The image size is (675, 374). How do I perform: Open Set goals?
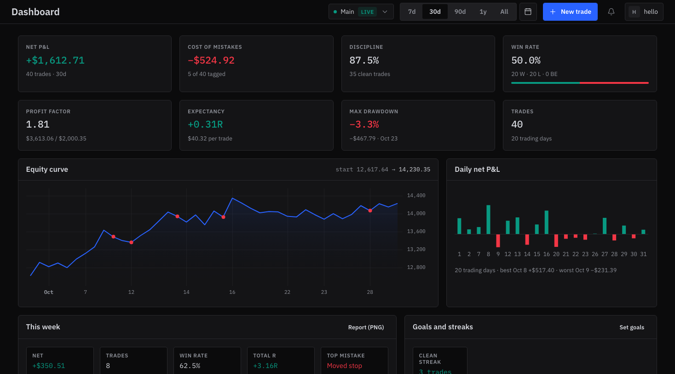click(x=632, y=327)
